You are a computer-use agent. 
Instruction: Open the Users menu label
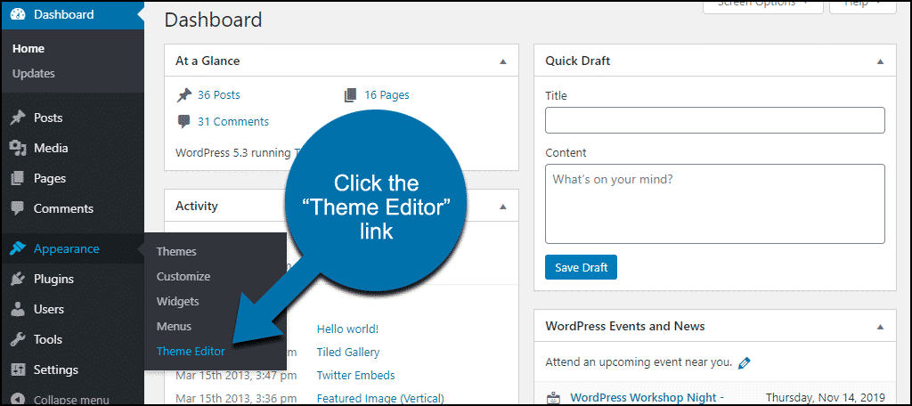(49, 309)
